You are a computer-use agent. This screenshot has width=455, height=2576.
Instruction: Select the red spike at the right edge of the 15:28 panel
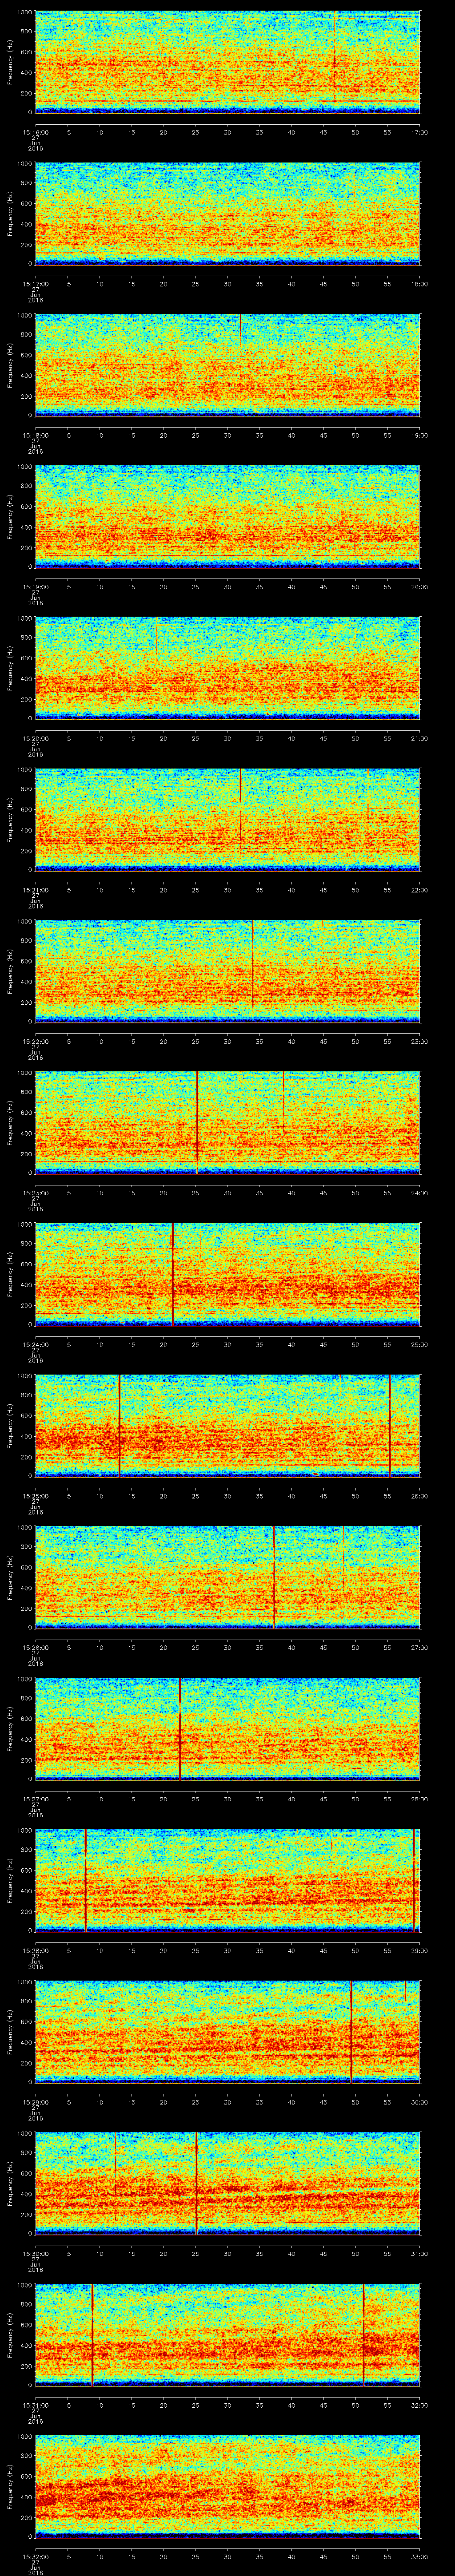point(414,1880)
